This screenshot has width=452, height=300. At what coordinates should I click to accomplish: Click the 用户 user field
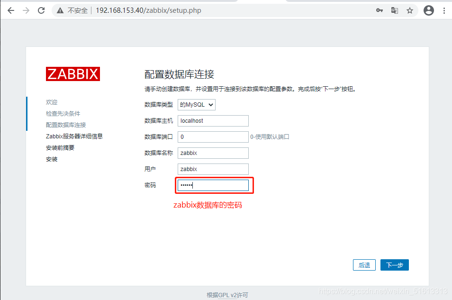click(213, 169)
